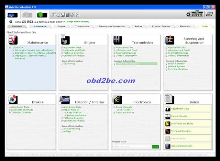The width and height of the screenshot is (220, 161).
Task: Open help via the question mark toolbar icon
Action: pos(77,15)
